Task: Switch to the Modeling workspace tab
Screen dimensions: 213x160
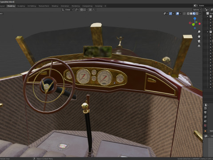Action: (11, 6)
